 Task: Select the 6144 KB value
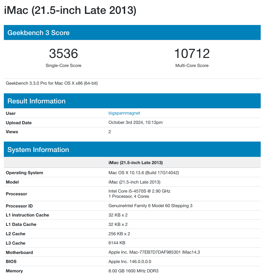(x=117, y=243)
